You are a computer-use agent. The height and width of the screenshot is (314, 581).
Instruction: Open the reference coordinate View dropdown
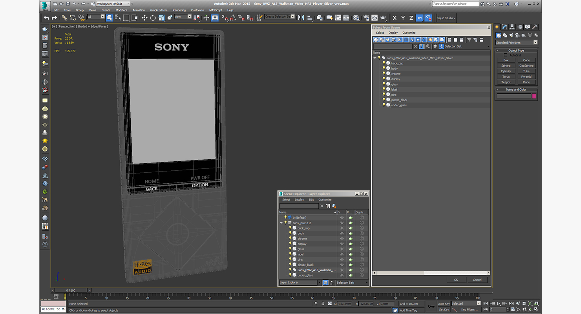[183, 17]
